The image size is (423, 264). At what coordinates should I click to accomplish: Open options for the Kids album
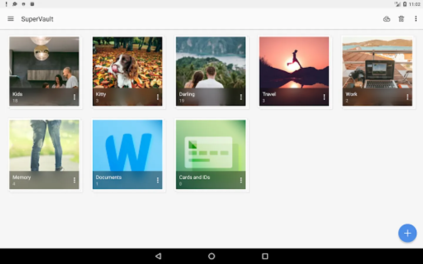click(74, 97)
